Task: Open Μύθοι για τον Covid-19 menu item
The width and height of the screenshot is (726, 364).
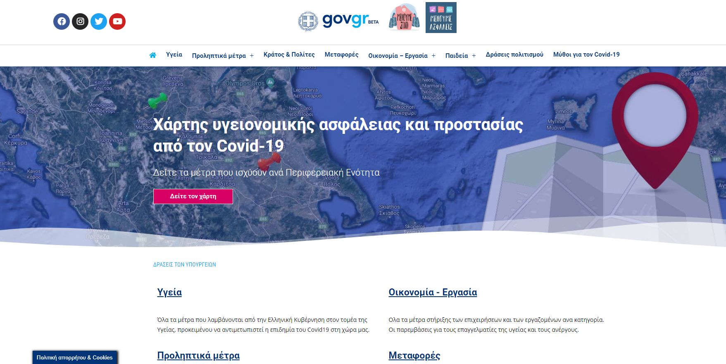Action: (x=586, y=55)
